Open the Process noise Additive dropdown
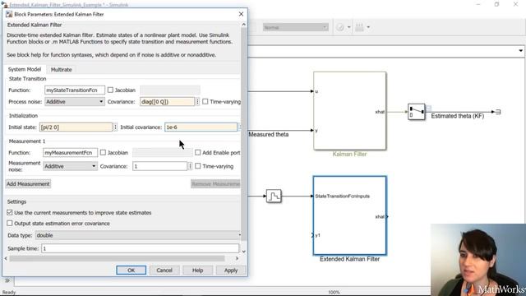 (x=75, y=101)
